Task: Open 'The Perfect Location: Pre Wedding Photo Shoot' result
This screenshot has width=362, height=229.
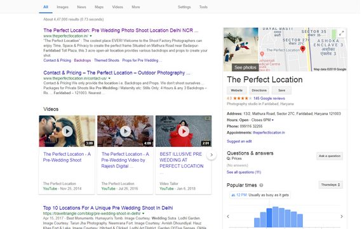Action: pos(121,31)
